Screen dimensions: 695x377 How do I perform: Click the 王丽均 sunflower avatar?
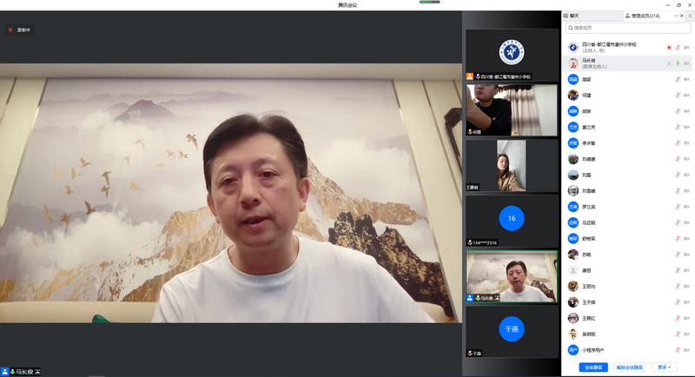coord(573,287)
